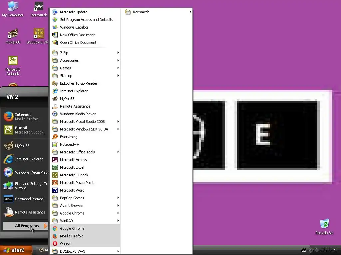This screenshot has height=255, width=341.
Task: Start Microsoft Excel
Action: [86, 167]
